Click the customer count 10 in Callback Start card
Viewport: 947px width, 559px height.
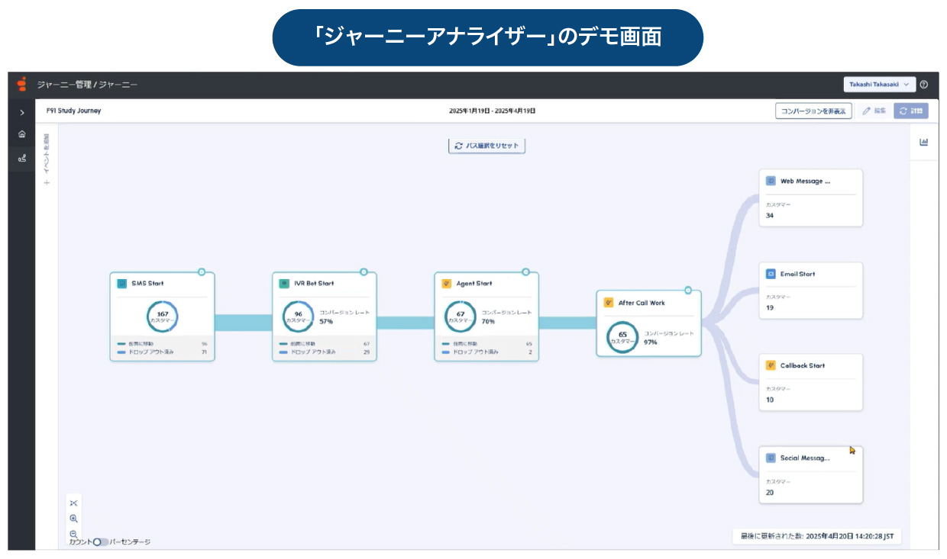(x=770, y=400)
